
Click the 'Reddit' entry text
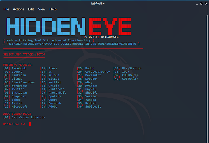pyautogui.click(x=91, y=103)
